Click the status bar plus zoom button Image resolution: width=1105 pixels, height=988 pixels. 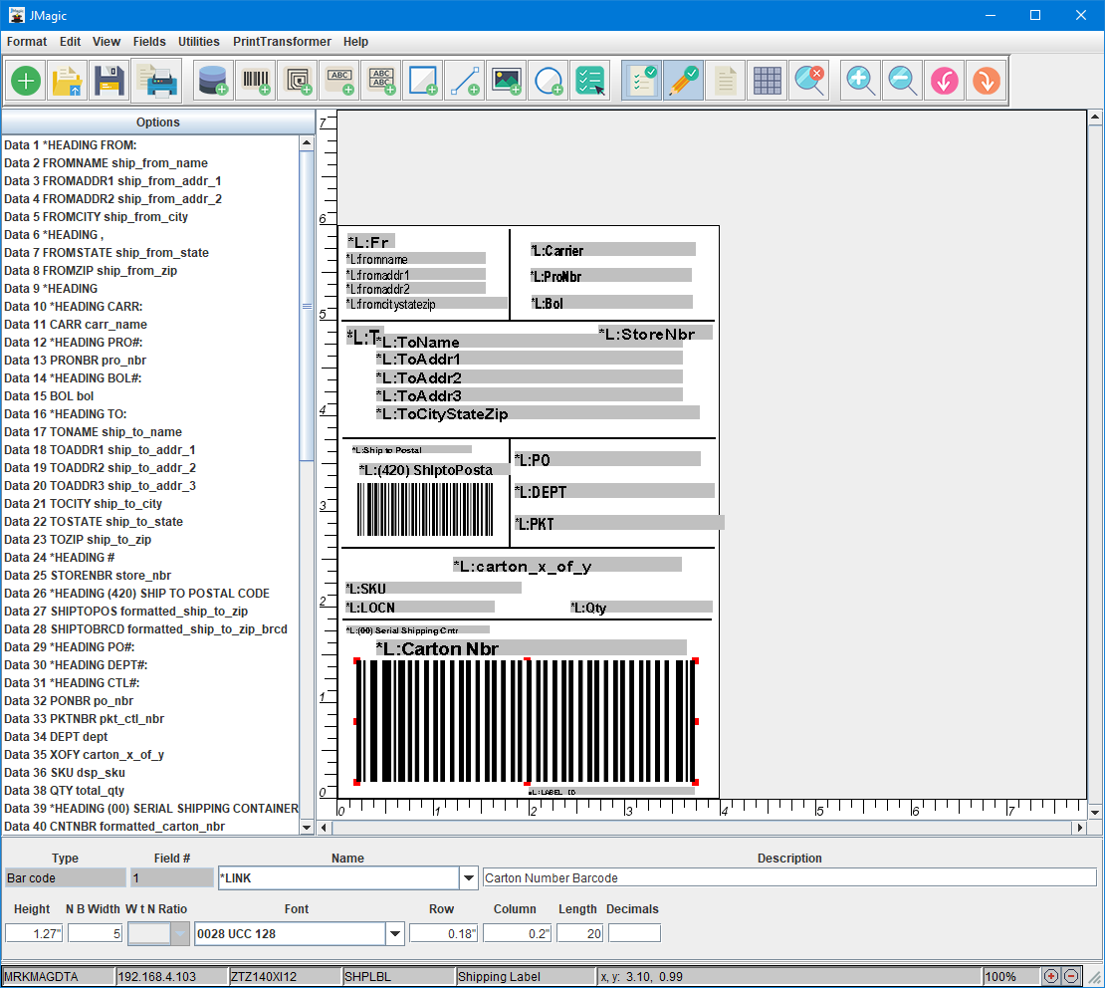1050,976
